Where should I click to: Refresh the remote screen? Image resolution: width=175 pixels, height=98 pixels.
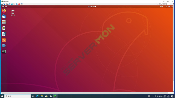(9, 4)
